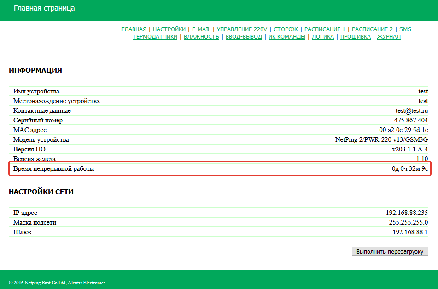Click the IP address value 192.168.88.235

(407, 213)
